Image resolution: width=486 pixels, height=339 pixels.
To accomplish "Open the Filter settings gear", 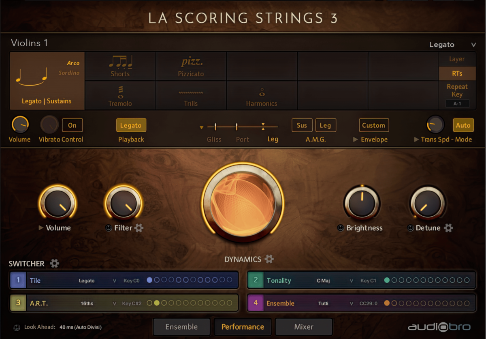I will pos(139,228).
